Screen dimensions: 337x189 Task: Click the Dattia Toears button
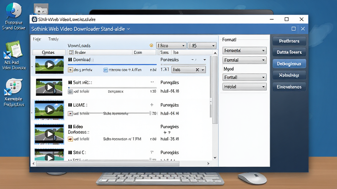point(289,52)
